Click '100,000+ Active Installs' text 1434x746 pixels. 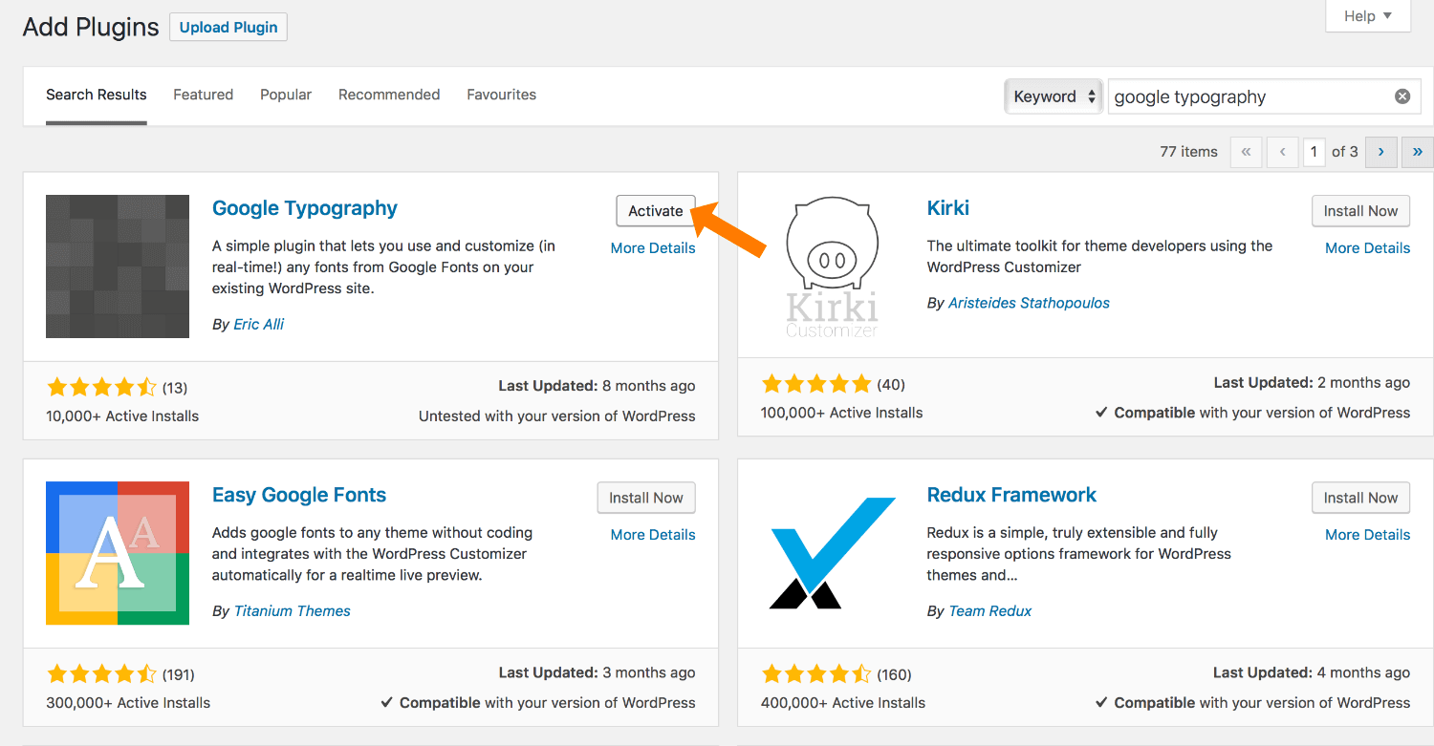click(841, 413)
